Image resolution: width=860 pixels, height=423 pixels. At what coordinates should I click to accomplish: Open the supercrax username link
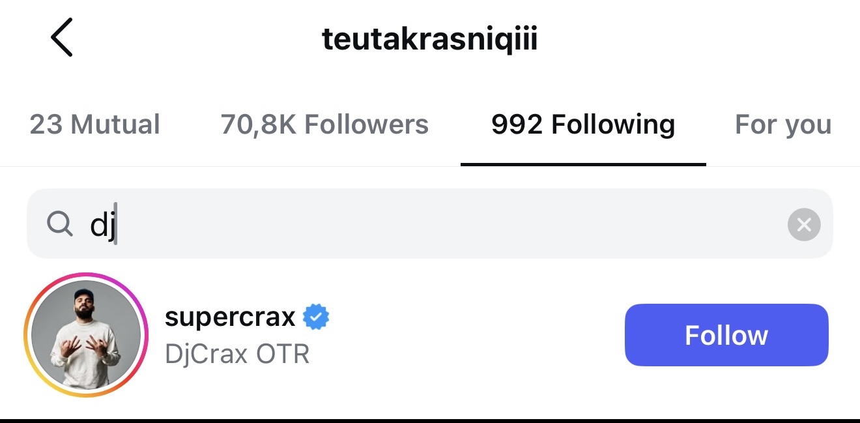[230, 317]
